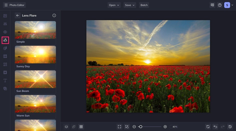Open the Frames icon in sidebar
Screen dimensions: 236x131
coord(5,56)
